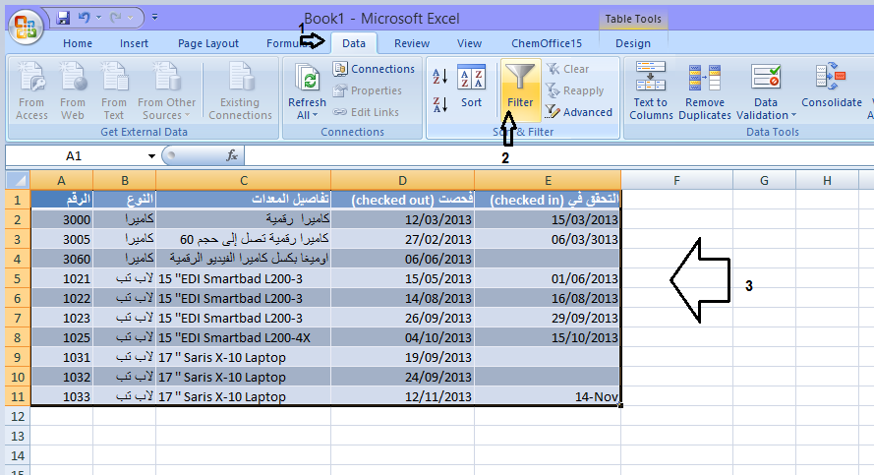874x475 pixels.
Task: Save the workbook from Quick Access Toolbar
Action: [63, 18]
